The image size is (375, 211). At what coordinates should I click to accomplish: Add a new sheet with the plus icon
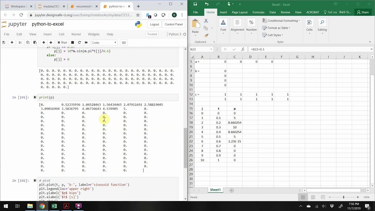coord(231,190)
